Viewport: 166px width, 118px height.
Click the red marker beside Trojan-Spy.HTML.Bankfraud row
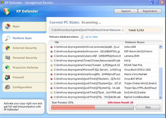(x=51, y=88)
